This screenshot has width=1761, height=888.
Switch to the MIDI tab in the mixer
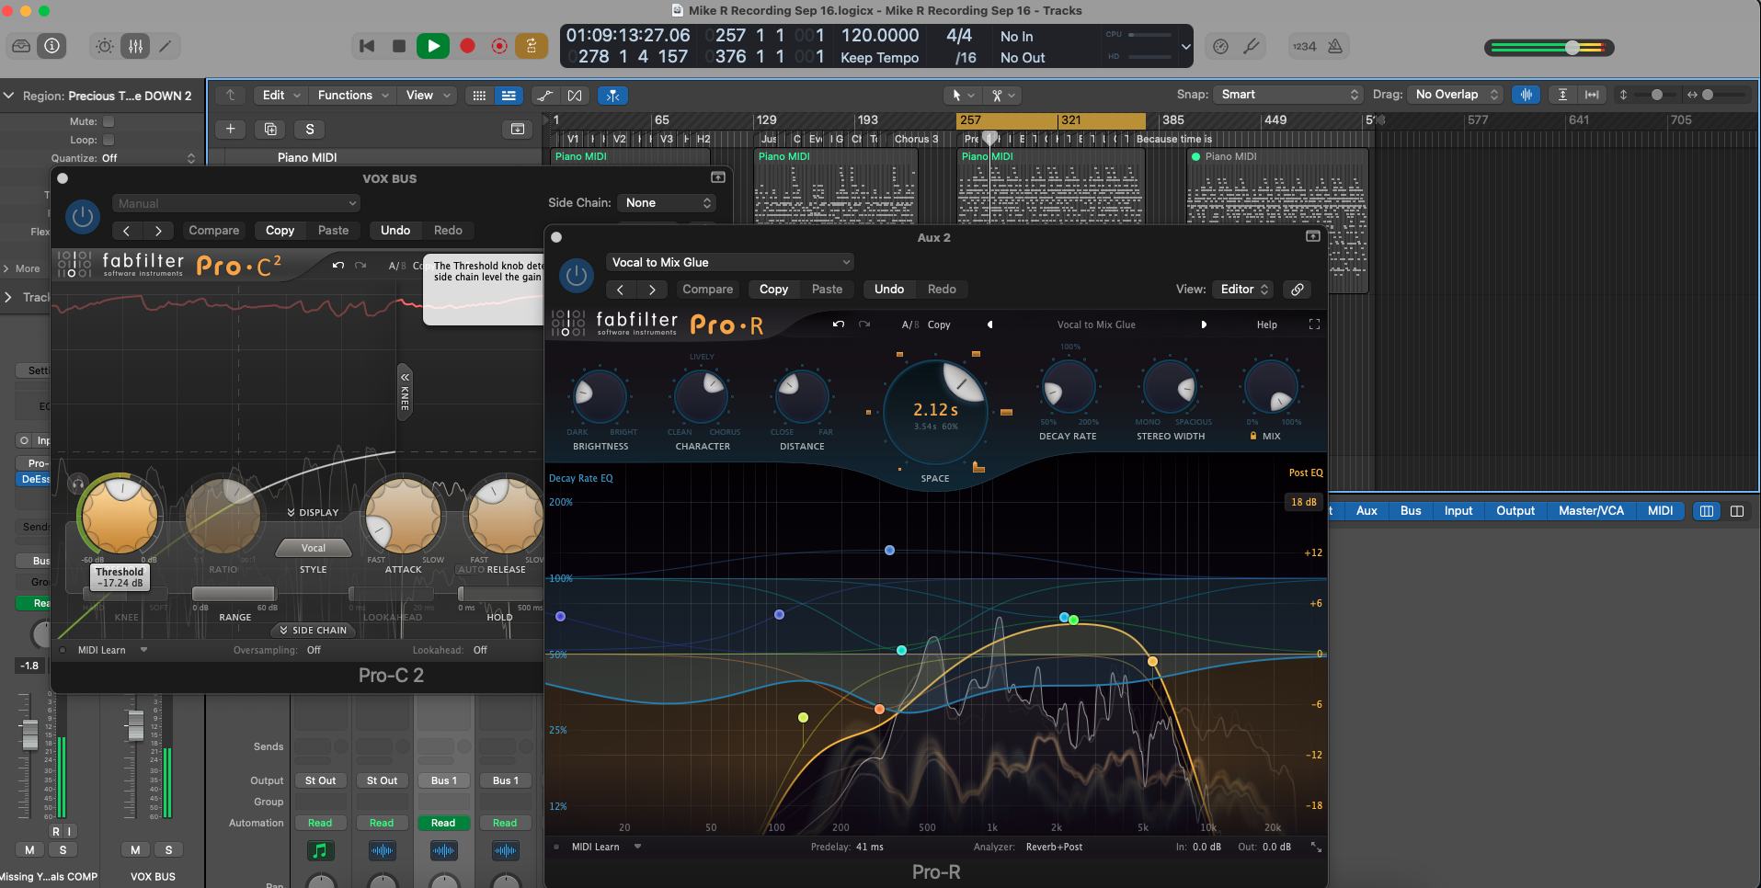click(1660, 511)
